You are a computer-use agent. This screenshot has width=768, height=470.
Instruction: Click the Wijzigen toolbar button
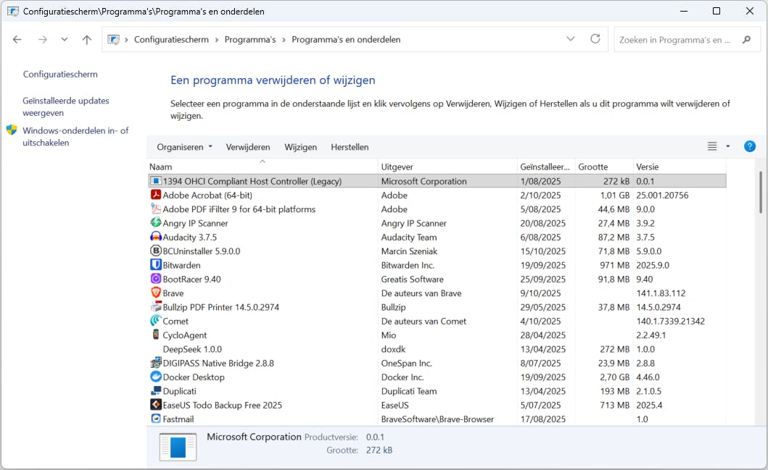coord(301,147)
